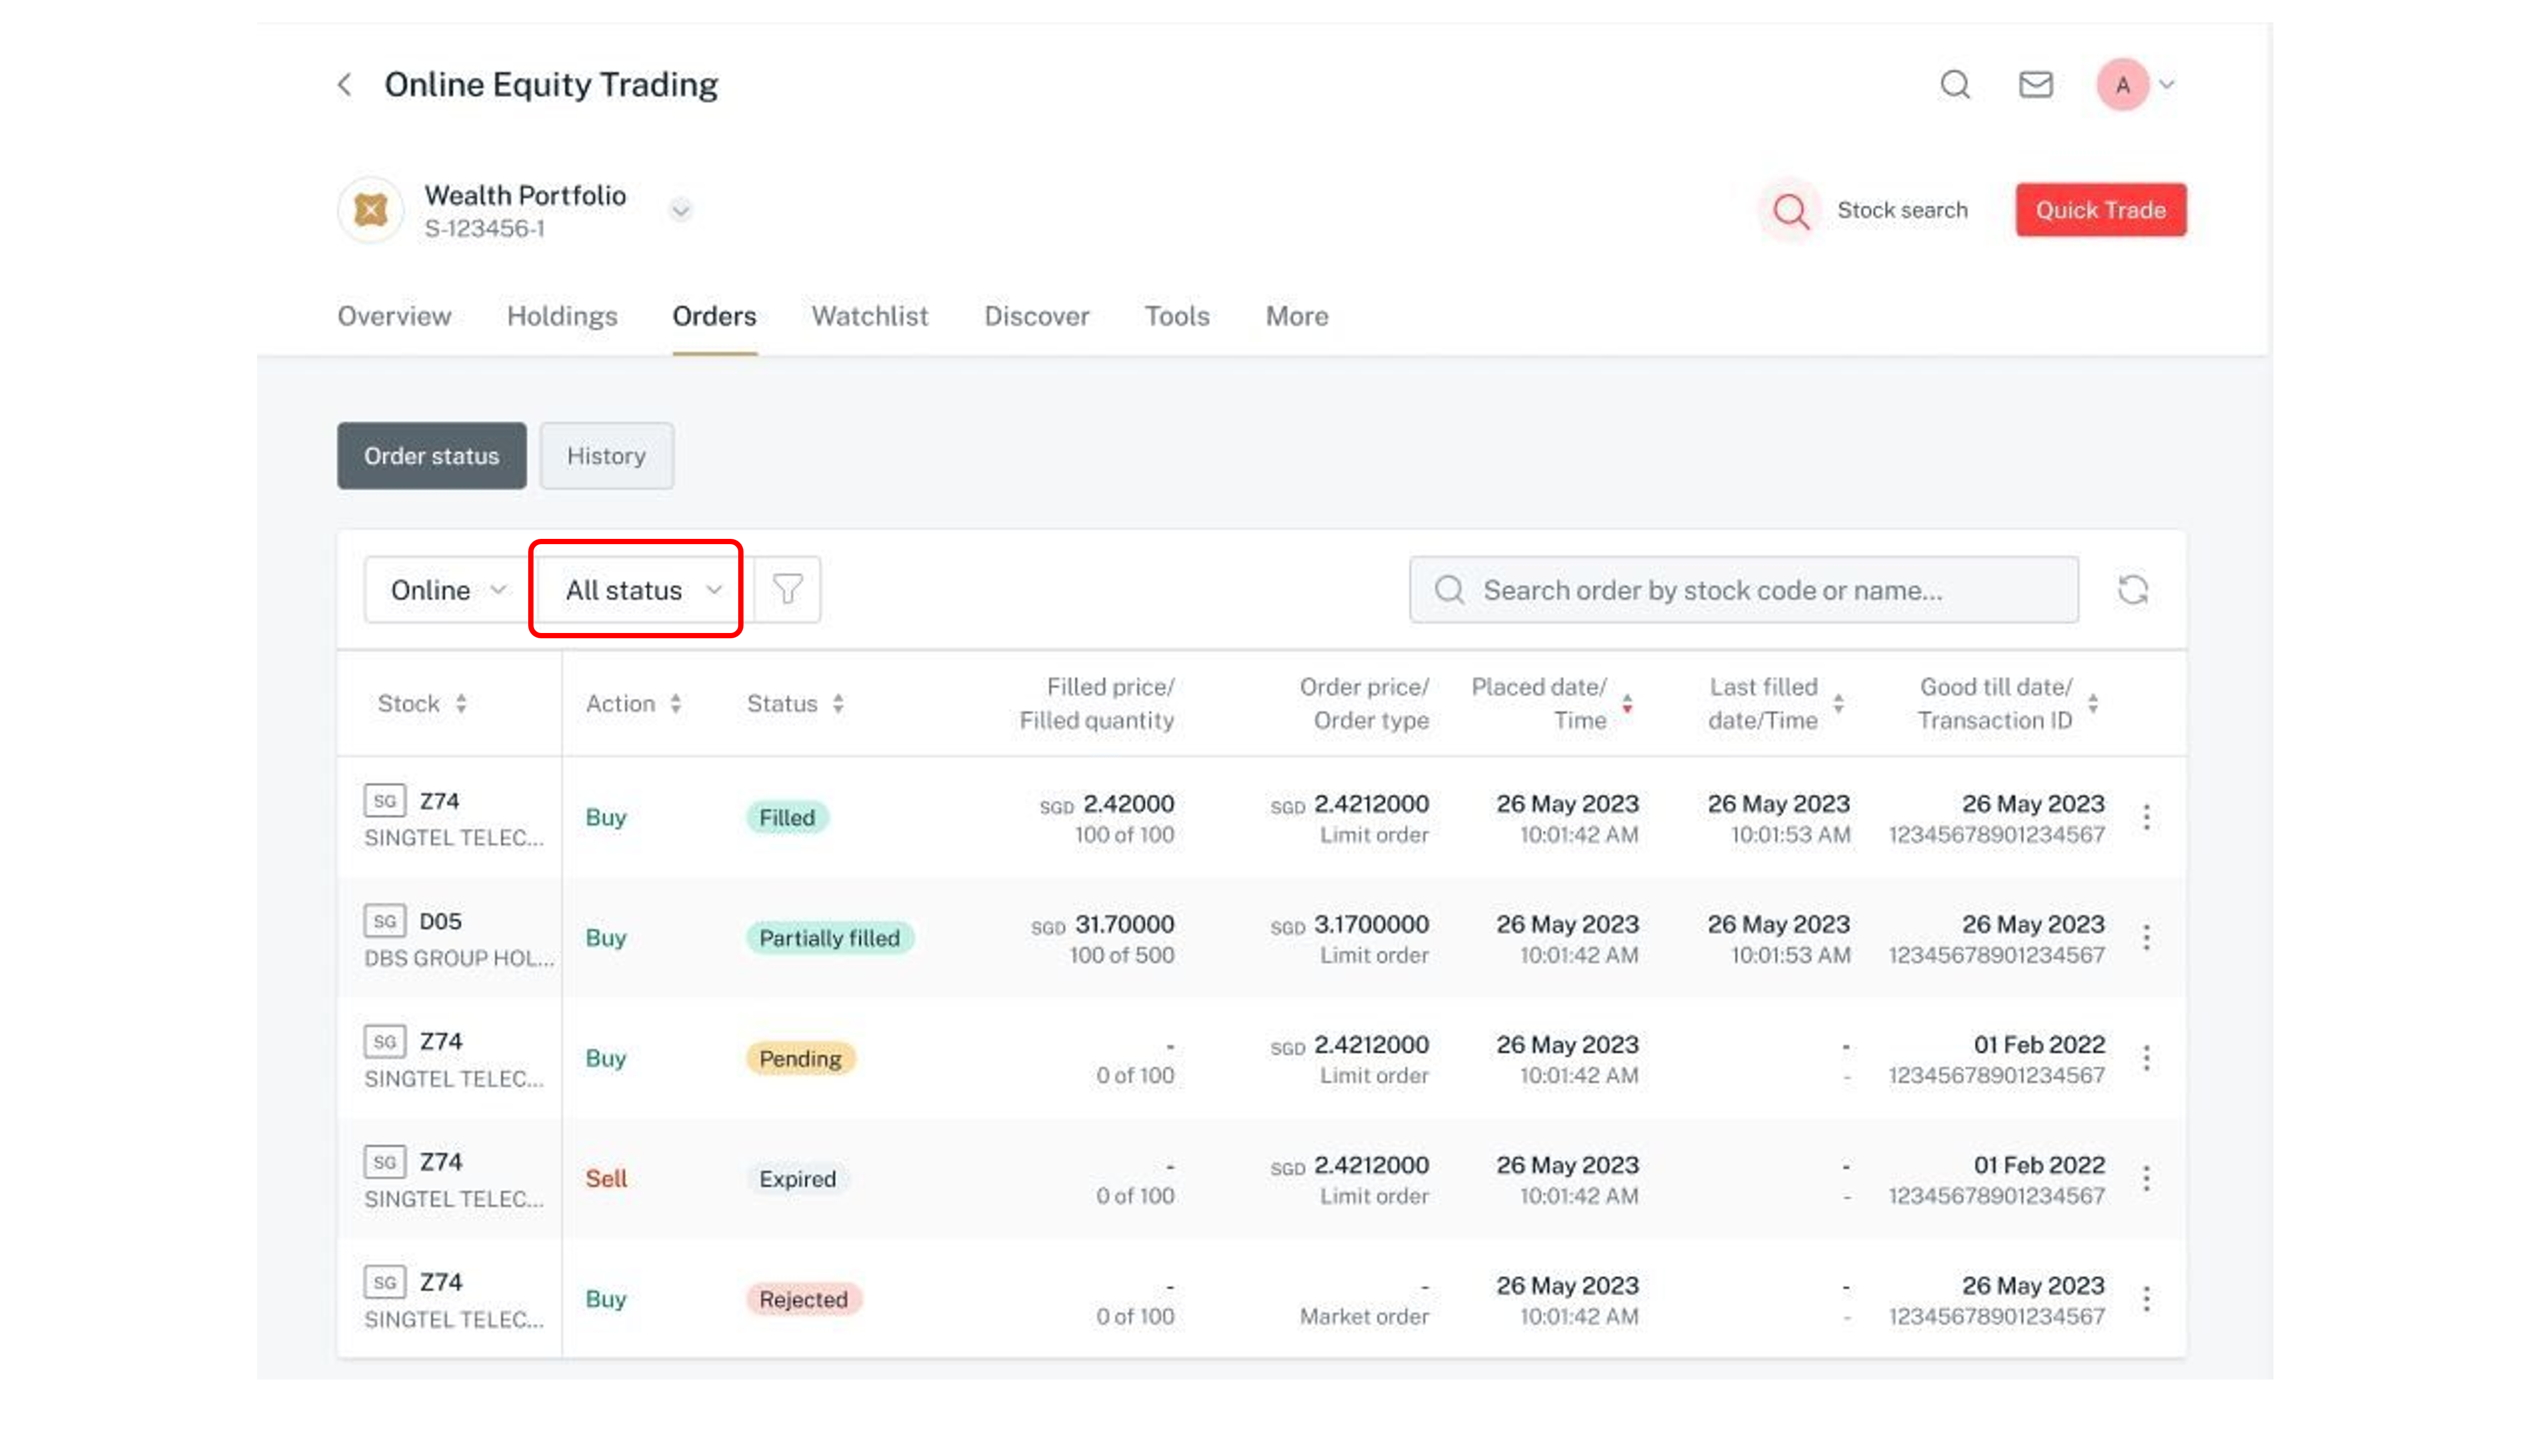The width and height of the screenshot is (2527, 1456).
Task: Click the search order by stock field
Action: [1743, 590]
